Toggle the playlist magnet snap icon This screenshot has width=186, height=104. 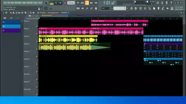pos(6,13)
